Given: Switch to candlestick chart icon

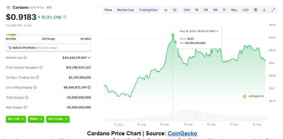Looking at the screenshot, I should [175, 10].
